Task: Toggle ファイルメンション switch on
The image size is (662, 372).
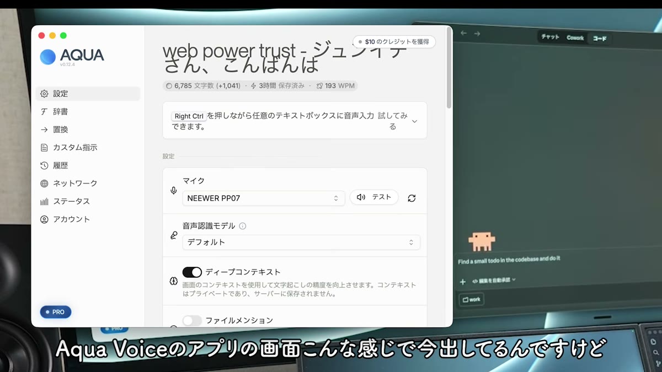Action: tap(192, 320)
